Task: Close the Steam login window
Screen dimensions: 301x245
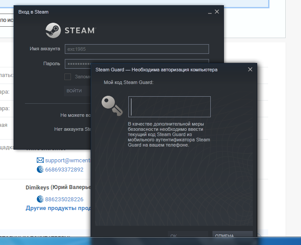Action: pyautogui.click(x=217, y=12)
